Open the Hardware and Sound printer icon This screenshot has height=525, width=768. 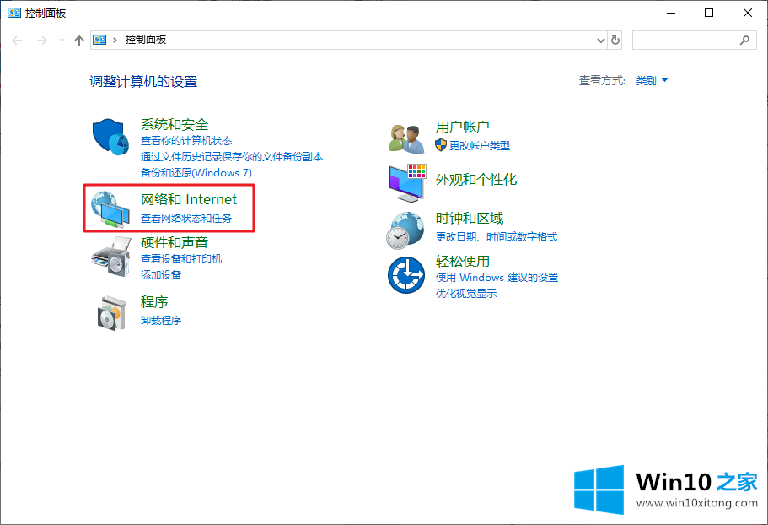pyautogui.click(x=110, y=257)
